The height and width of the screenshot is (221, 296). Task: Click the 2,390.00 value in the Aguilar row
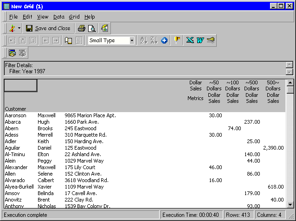[x=273, y=148]
